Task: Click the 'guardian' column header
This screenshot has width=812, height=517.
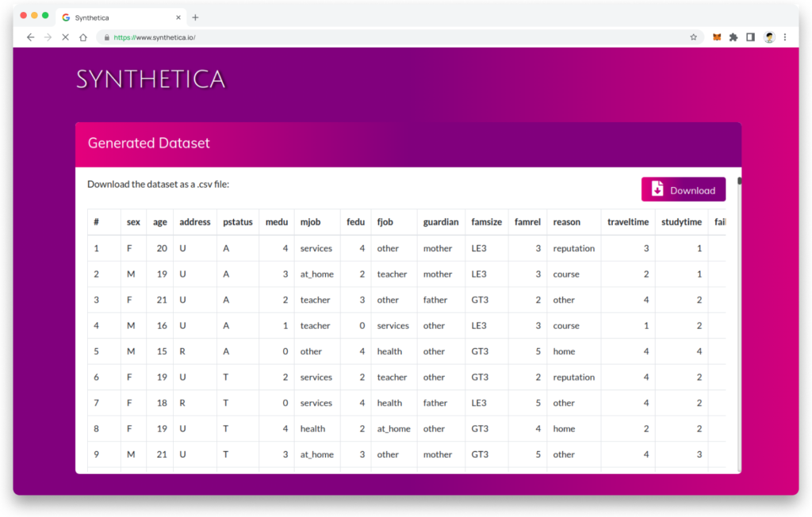Action: pos(441,222)
